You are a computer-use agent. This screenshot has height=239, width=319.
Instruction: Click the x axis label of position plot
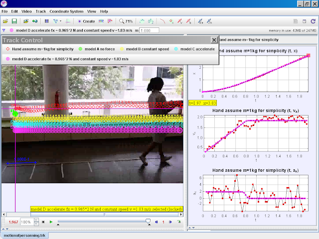click(194, 73)
